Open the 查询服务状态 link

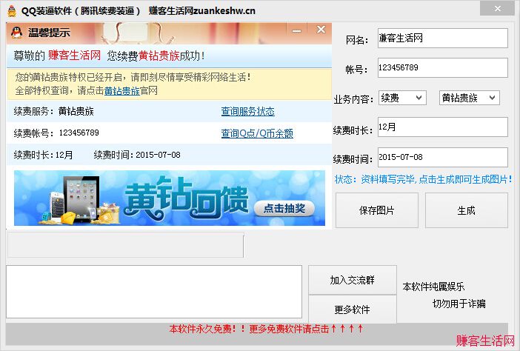pos(247,111)
